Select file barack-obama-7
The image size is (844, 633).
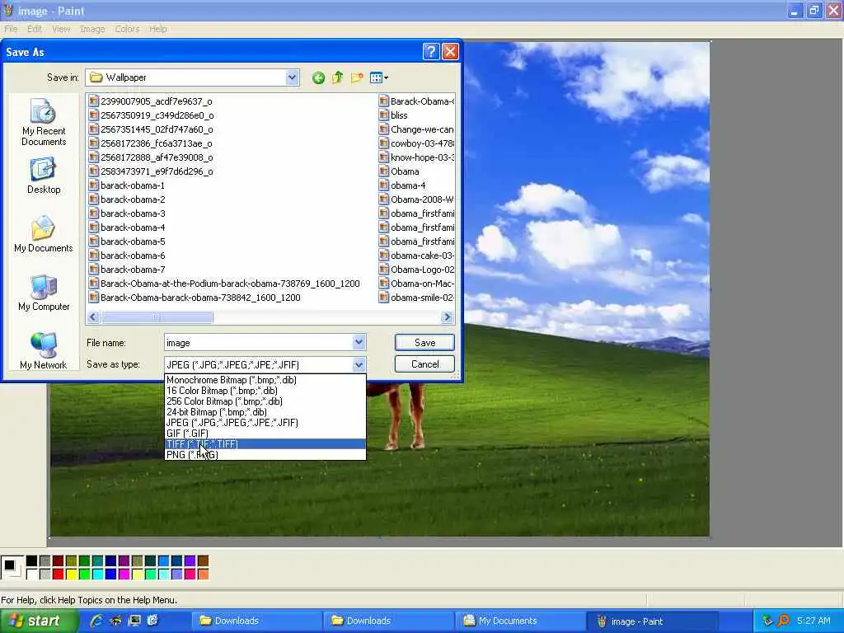click(x=126, y=270)
